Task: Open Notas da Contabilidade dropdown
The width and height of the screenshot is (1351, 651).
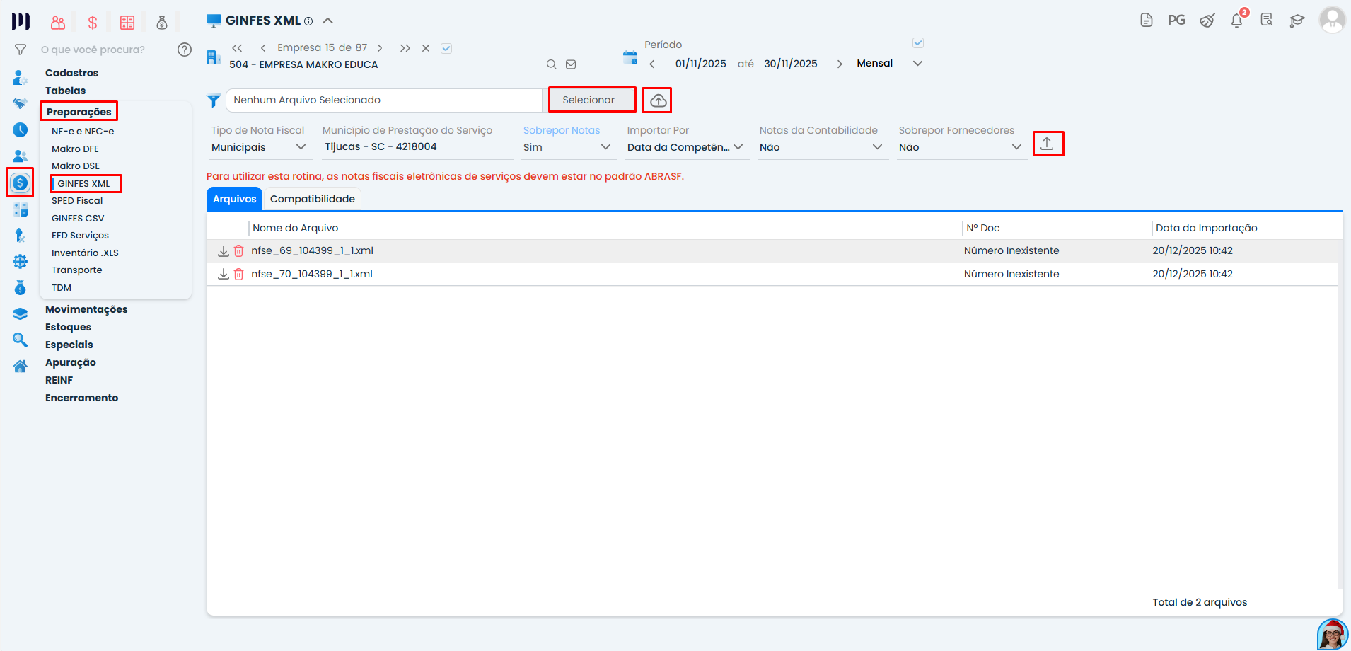Action: (x=822, y=147)
